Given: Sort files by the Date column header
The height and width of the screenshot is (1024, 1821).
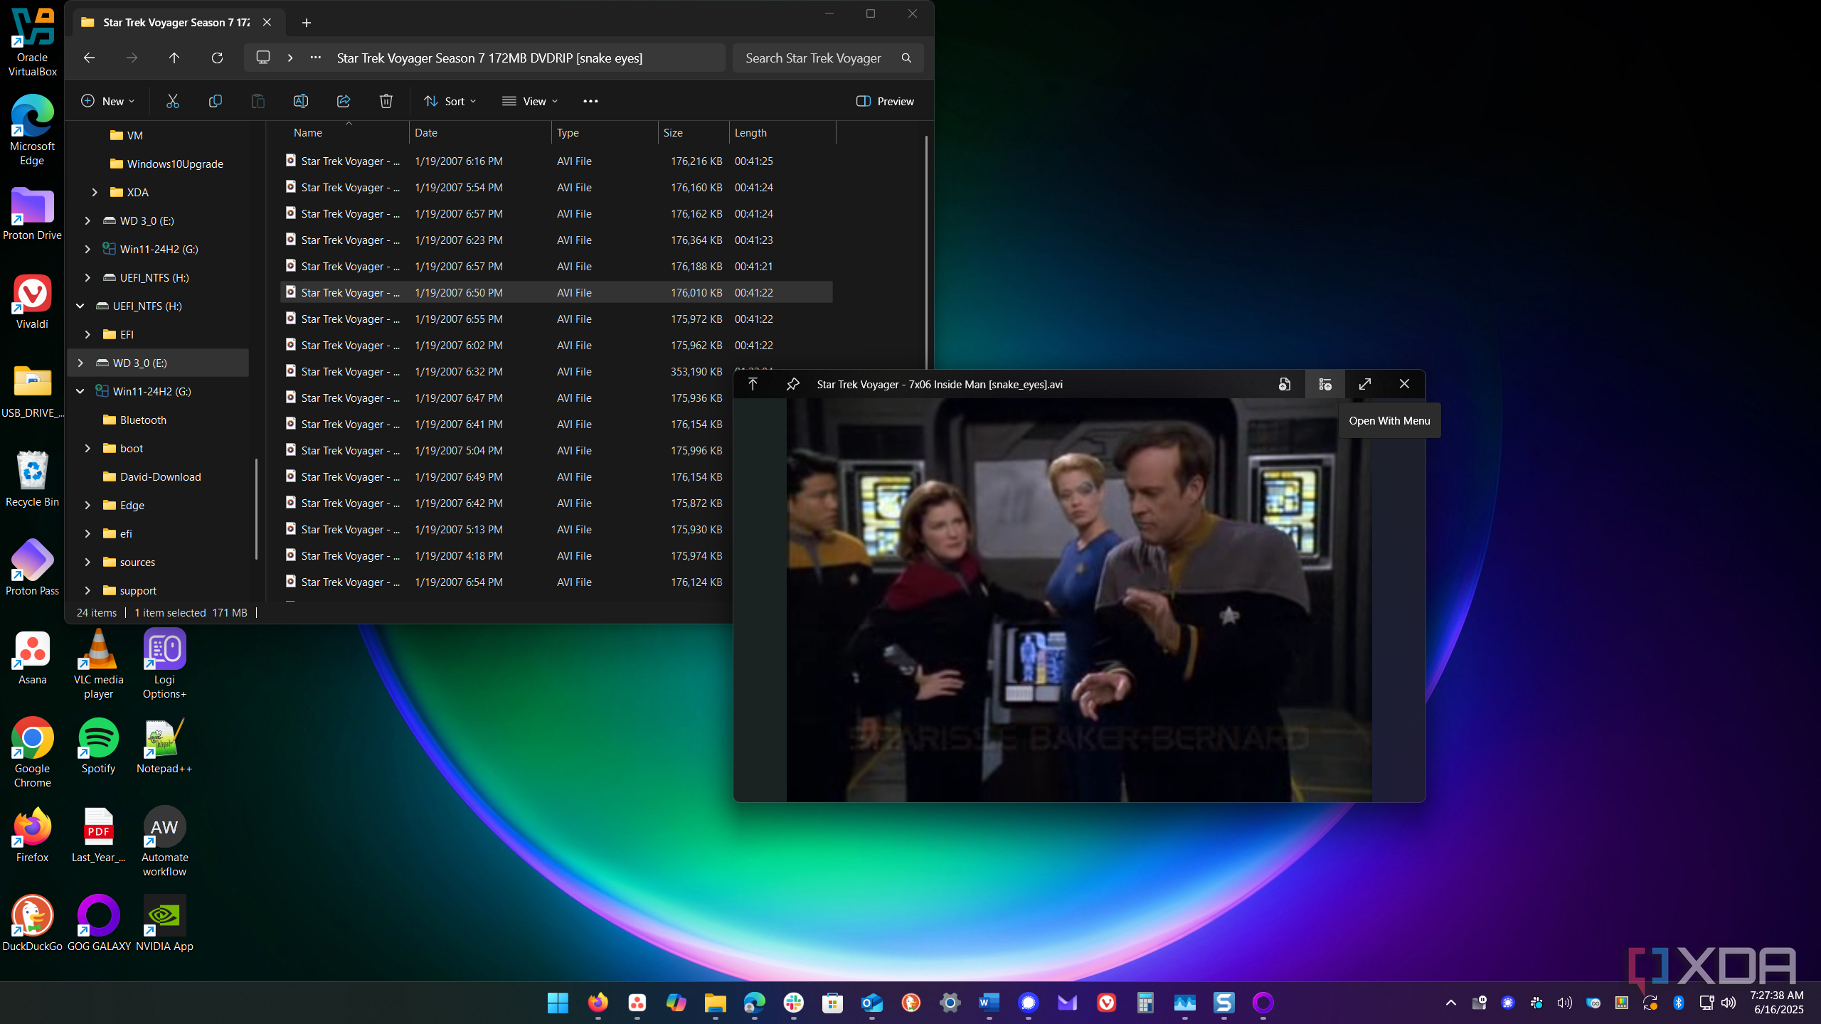Looking at the screenshot, I should (x=480, y=132).
